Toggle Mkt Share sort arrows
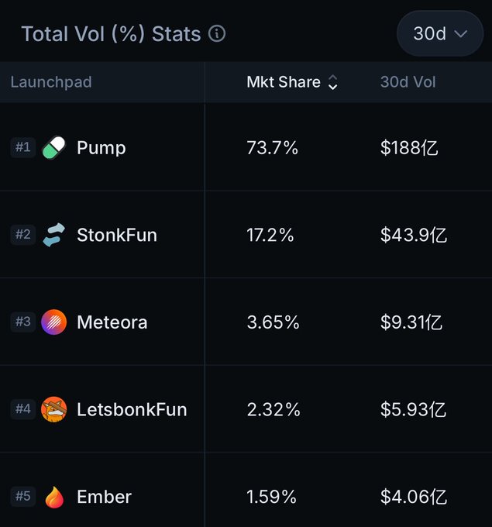Screen dimensions: 492x527 [x=332, y=82]
